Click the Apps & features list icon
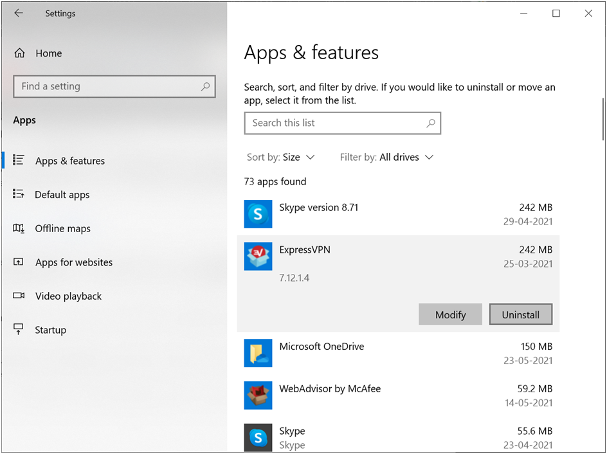Screen dimensions: 607x454 pyautogui.click(x=18, y=160)
